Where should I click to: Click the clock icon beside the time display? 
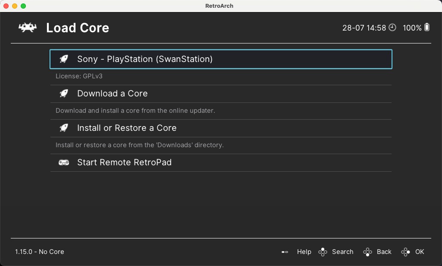[x=392, y=28]
